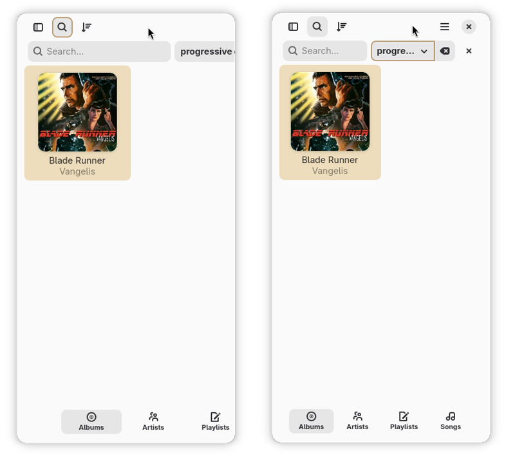Click dropdown chevron on genre filter

pos(424,52)
